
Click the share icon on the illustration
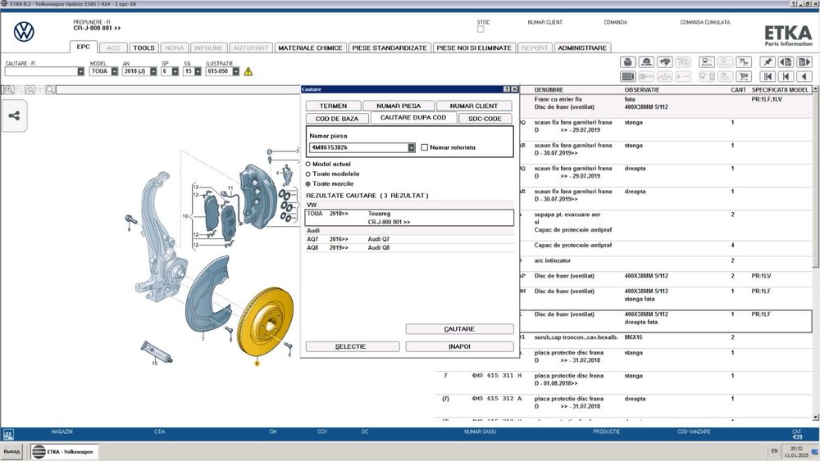[x=14, y=116]
